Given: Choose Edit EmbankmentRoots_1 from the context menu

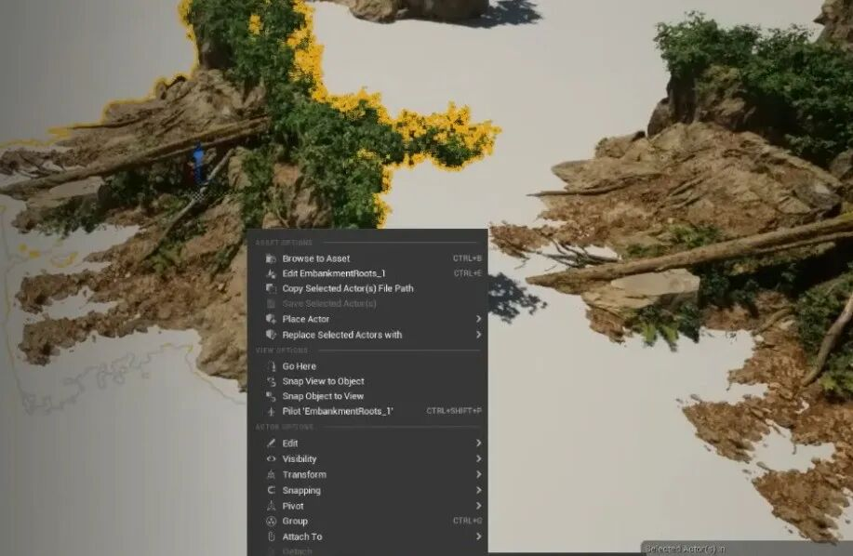Looking at the screenshot, I should 333,273.
